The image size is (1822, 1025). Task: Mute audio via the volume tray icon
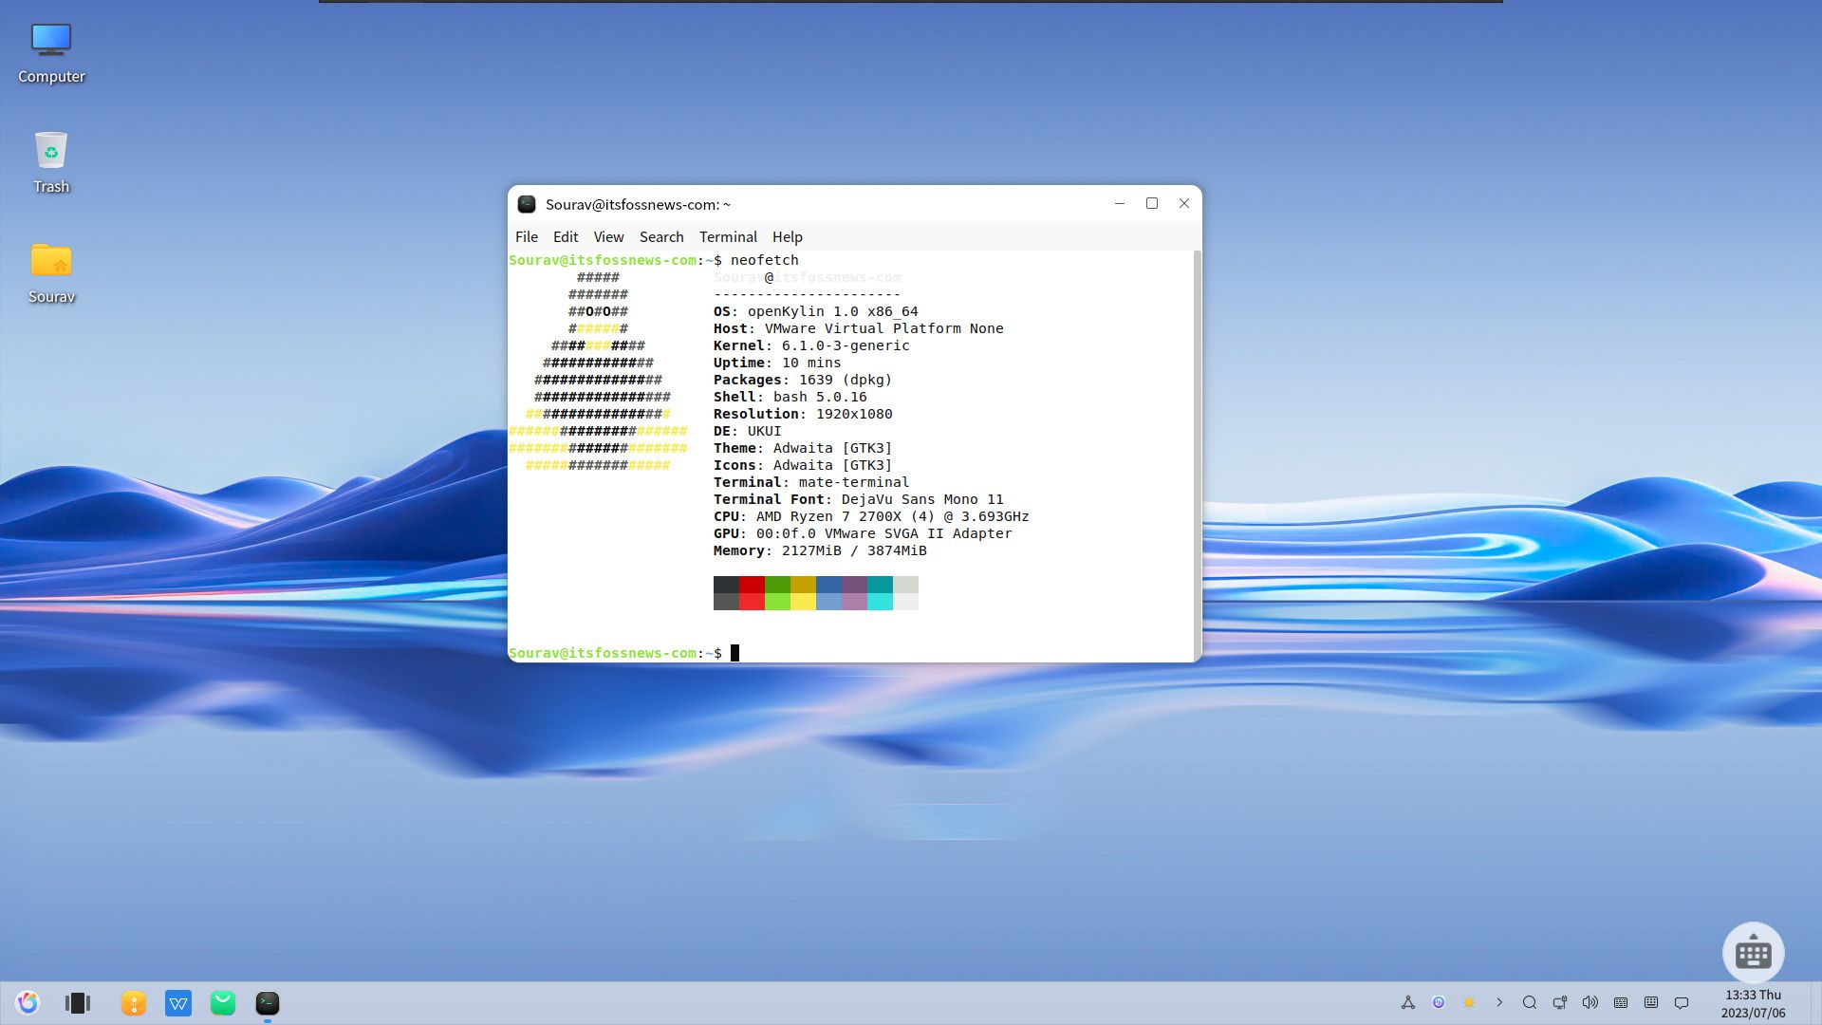coord(1590,1002)
